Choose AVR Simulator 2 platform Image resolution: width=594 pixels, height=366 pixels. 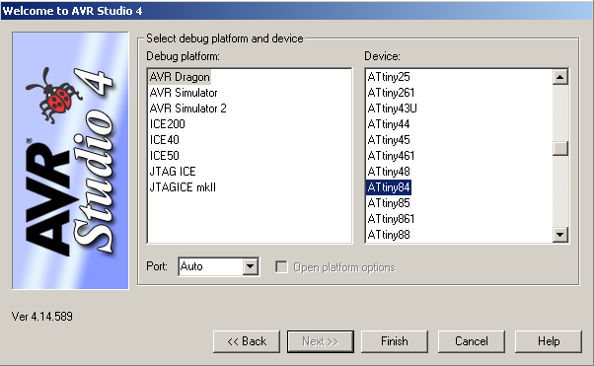187,109
